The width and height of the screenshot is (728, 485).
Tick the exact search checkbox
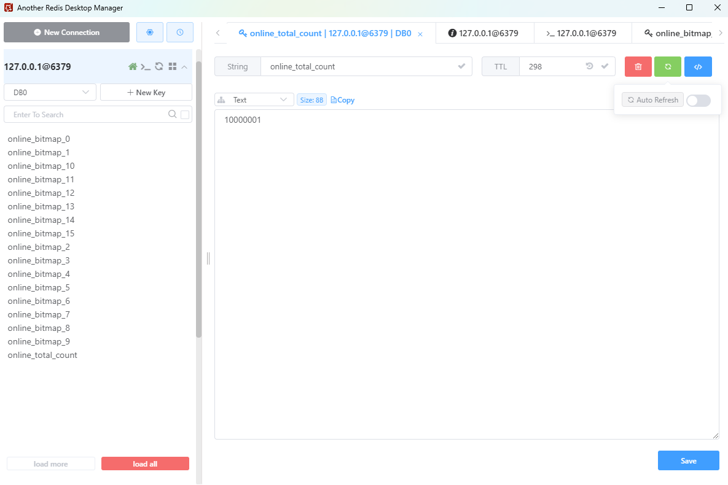pos(185,115)
